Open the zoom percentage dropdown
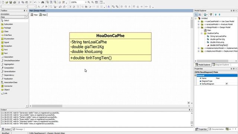238x134 pixels. coord(86,2)
